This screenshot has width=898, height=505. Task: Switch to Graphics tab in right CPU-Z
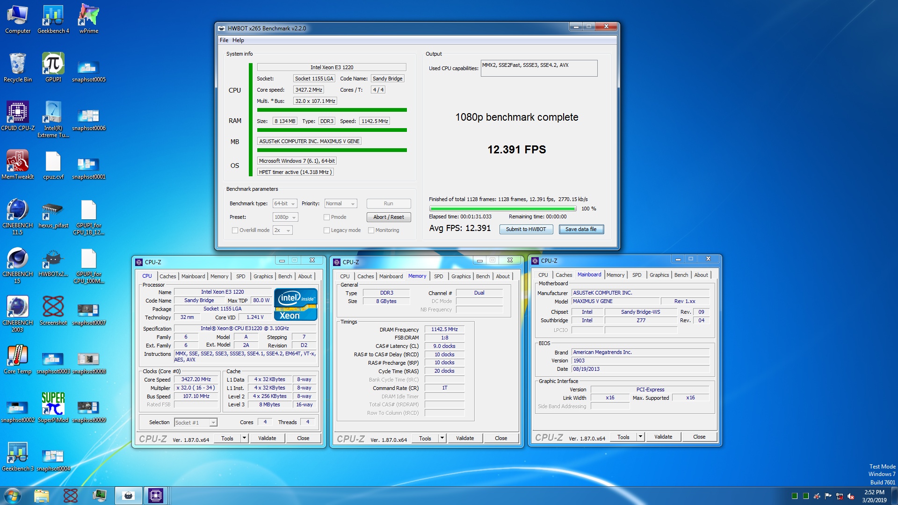tap(659, 275)
